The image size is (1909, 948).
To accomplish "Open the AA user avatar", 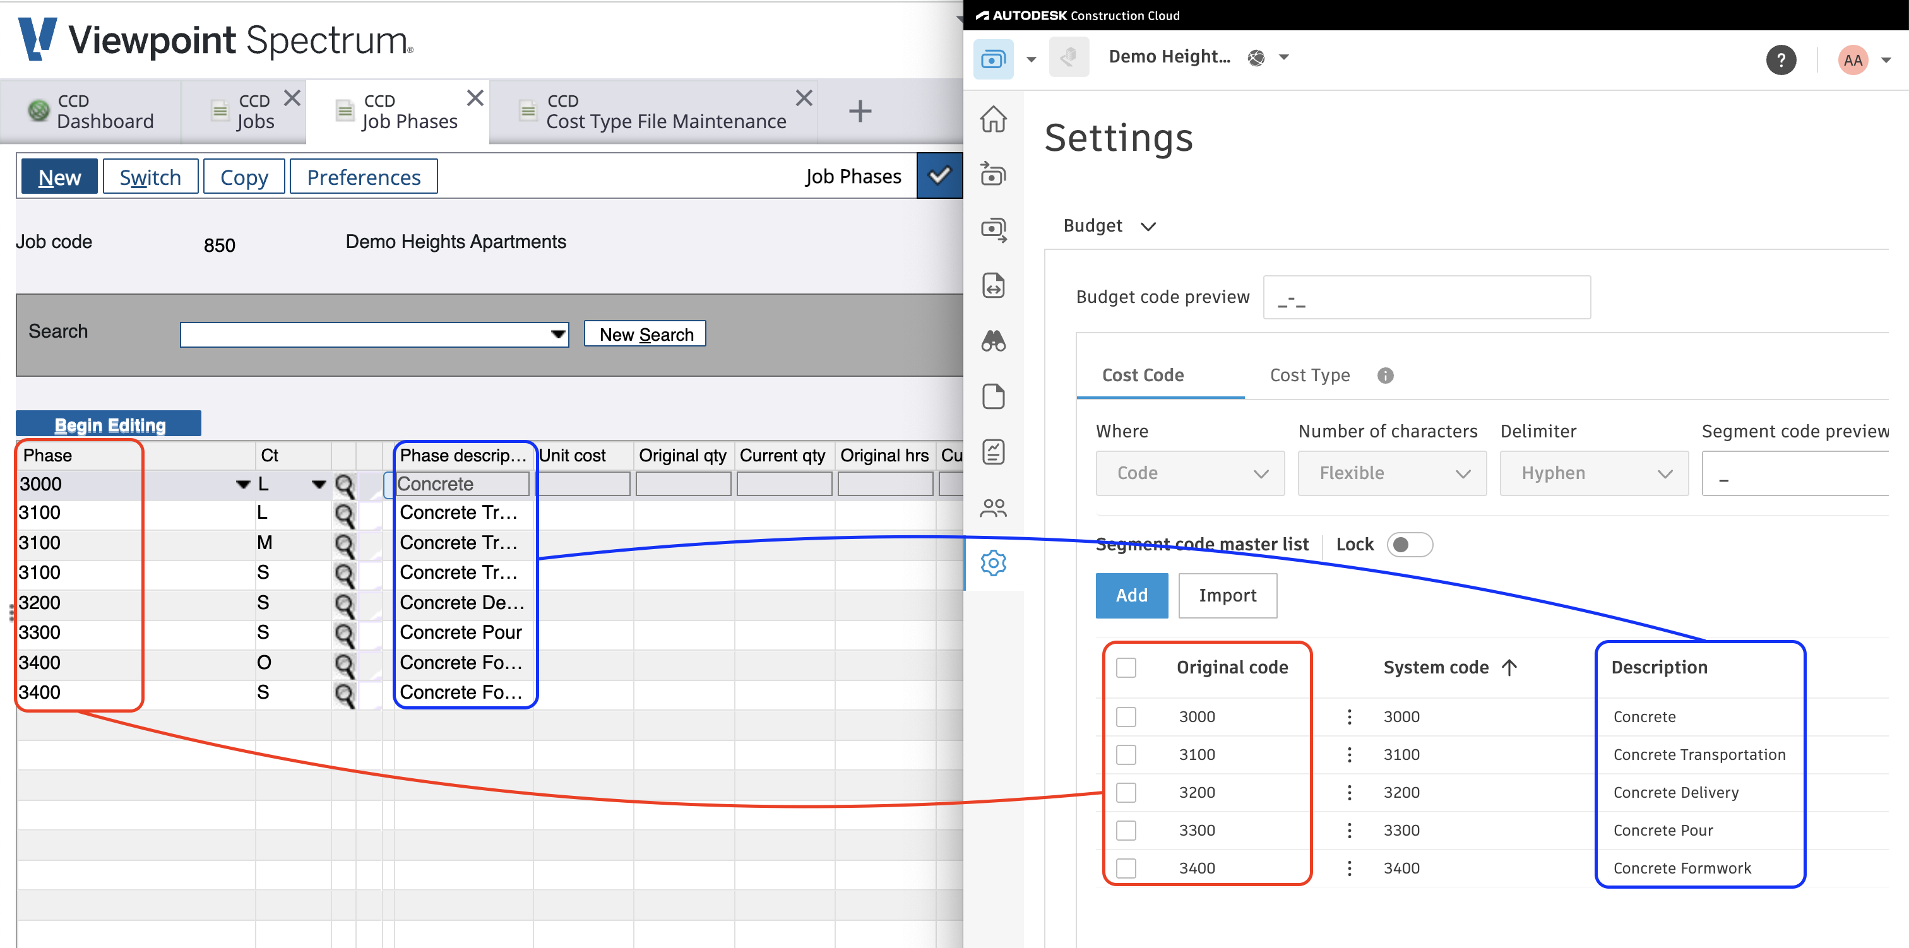I will [x=1853, y=60].
